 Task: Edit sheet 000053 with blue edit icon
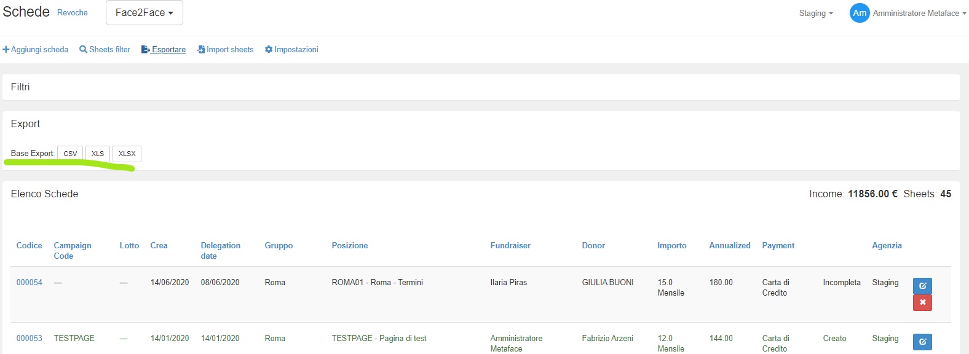(922, 342)
